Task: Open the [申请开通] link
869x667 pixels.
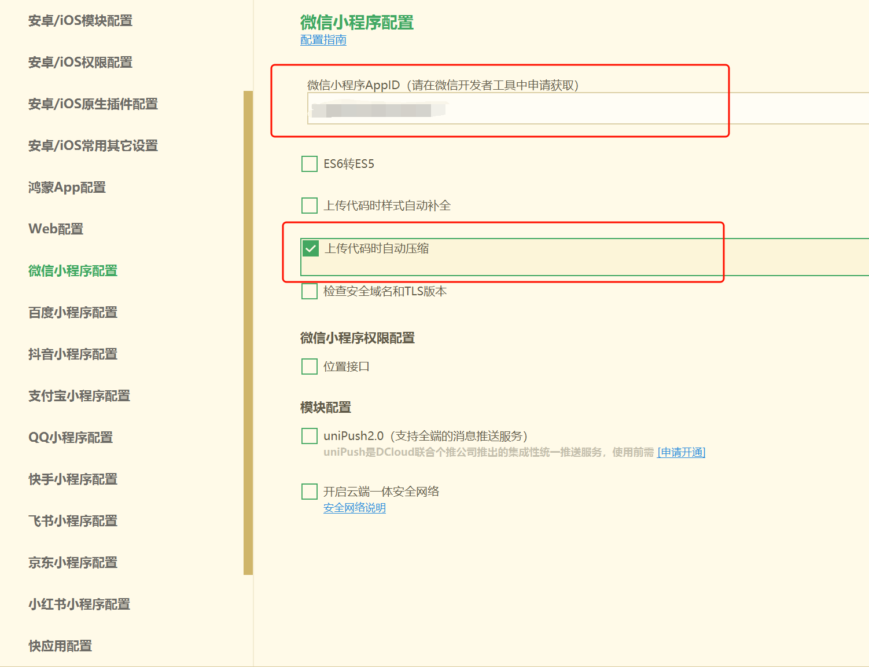Action: (x=682, y=452)
